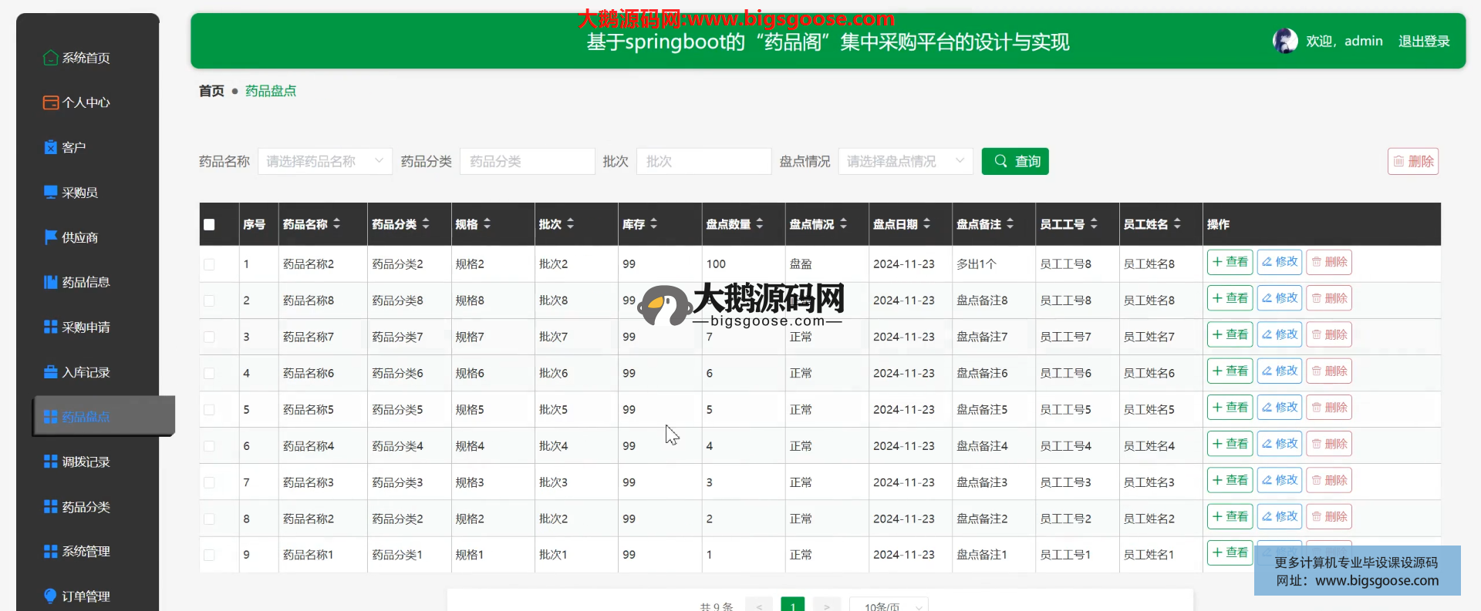Click the 采购员 monitor icon
The image size is (1481, 611).
(x=50, y=192)
